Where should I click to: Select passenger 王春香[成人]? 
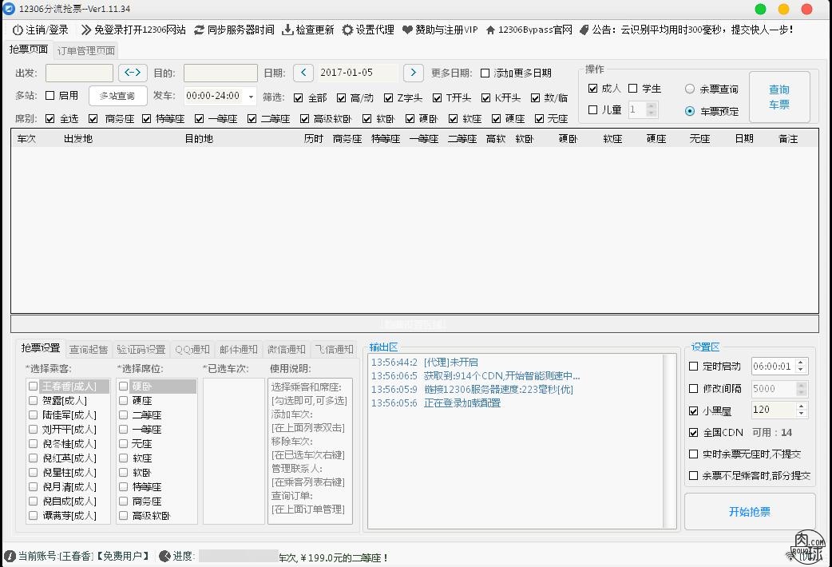[x=33, y=386]
